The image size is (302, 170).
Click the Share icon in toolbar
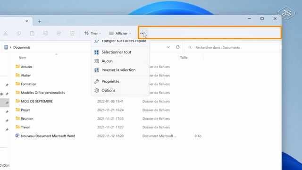click(59, 34)
